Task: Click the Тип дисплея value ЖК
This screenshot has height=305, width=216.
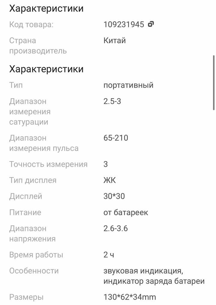Action: [109, 180]
